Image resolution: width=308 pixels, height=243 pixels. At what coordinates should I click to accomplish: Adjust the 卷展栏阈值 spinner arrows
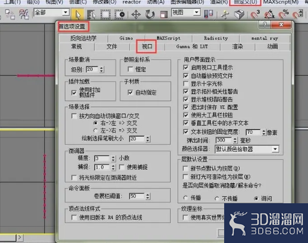[148, 196]
